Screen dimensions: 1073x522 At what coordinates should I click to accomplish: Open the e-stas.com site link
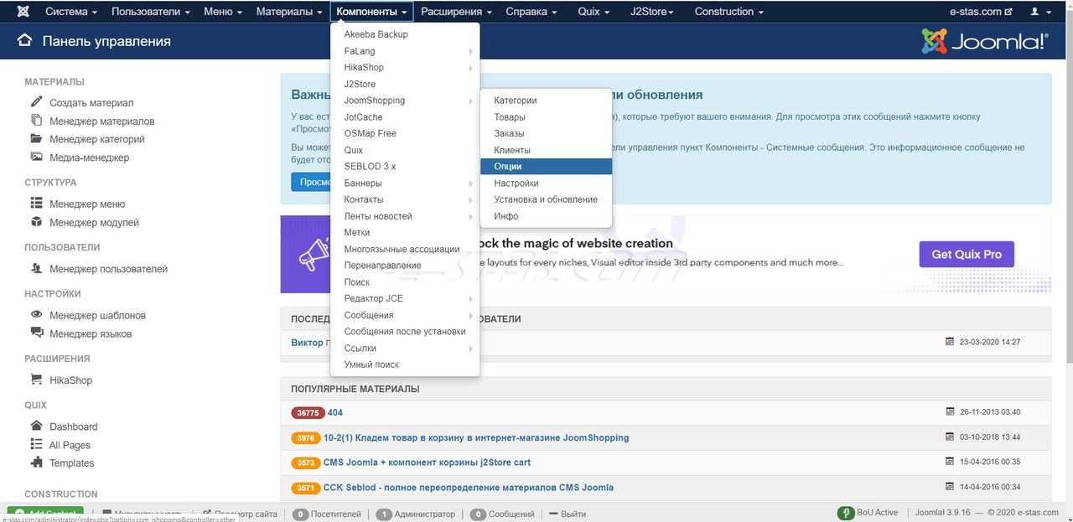(x=981, y=12)
